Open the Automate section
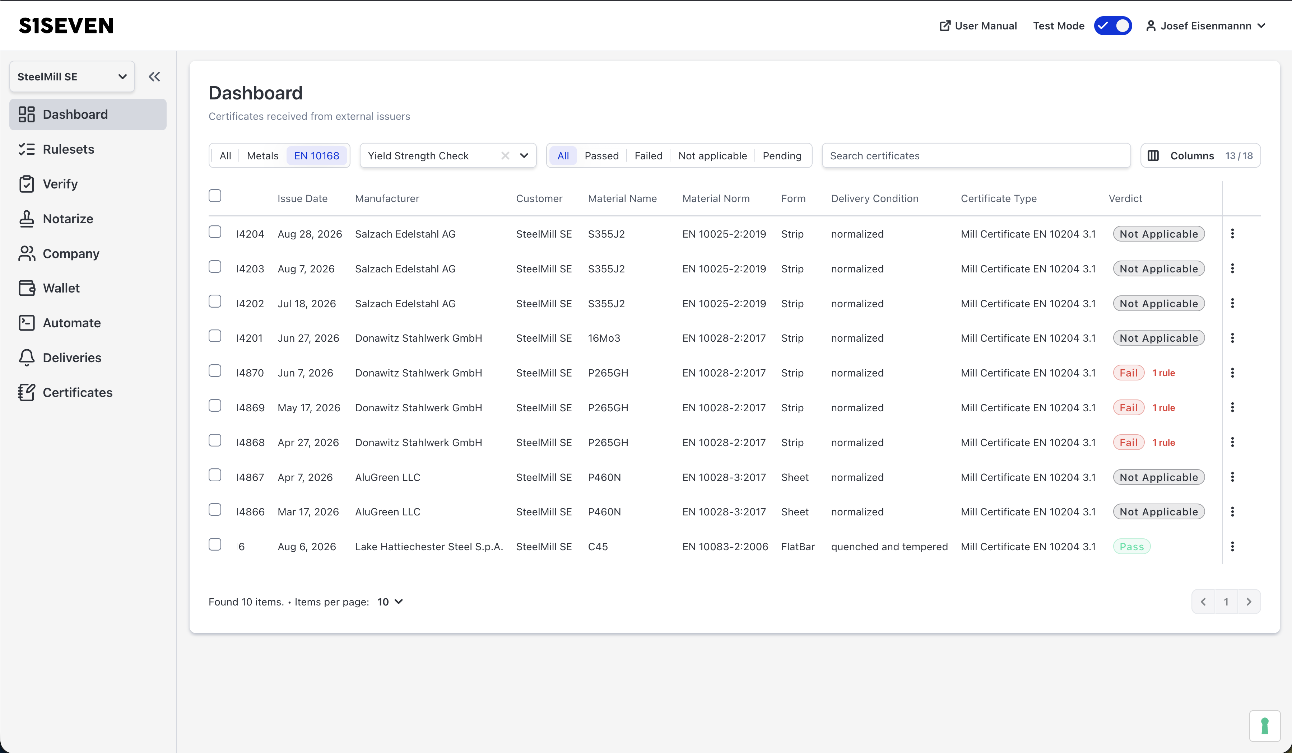Image resolution: width=1292 pixels, height=753 pixels. [x=88, y=323]
